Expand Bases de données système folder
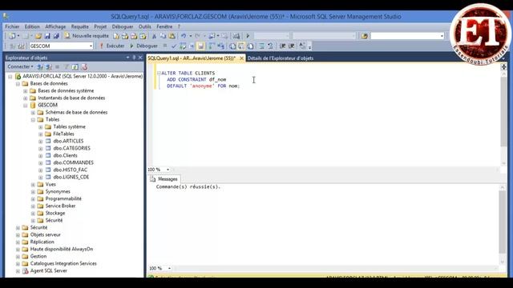 coord(26,90)
